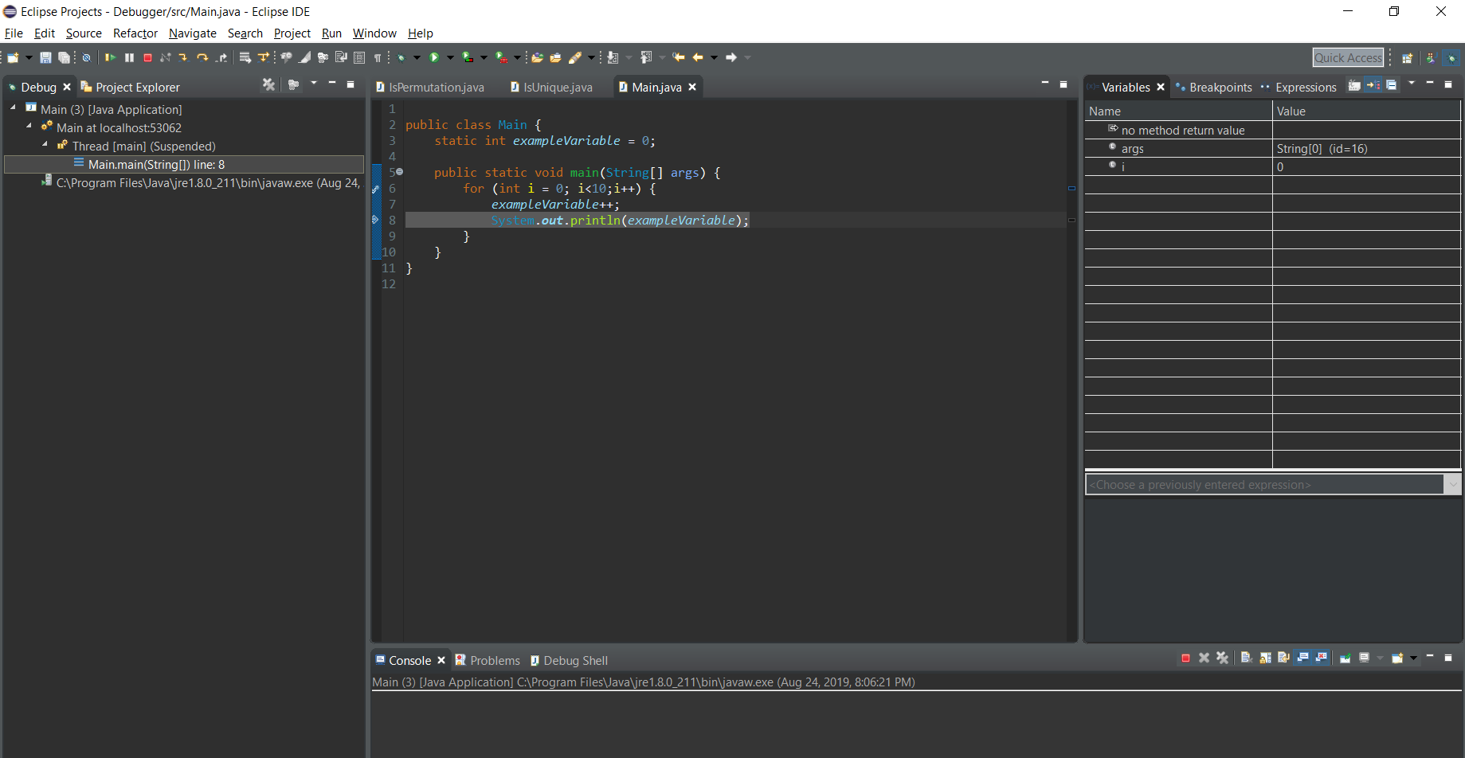This screenshot has width=1465, height=758.
Task: Click the Open Type icon
Action: pos(537,57)
